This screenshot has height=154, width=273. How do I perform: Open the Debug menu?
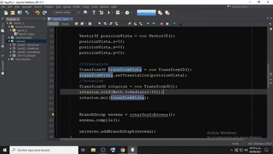coord(67,7)
